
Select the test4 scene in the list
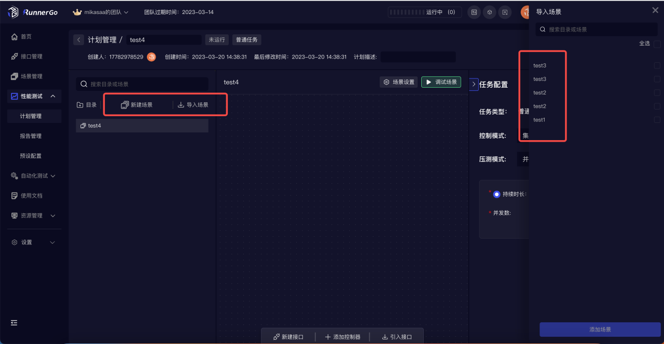click(x=142, y=126)
